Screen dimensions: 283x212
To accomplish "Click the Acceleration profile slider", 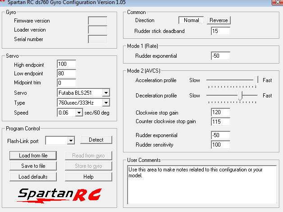I will pos(258,80).
